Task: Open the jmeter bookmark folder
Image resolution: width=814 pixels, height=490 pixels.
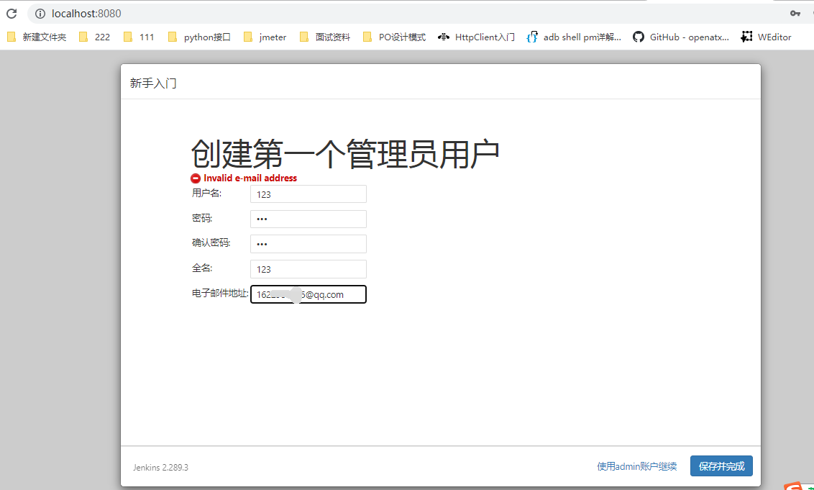Action: pyautogui.click(x=265, y=37)
